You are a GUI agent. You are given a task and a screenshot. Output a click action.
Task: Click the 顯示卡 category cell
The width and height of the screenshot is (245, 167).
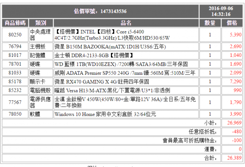click(x=41, y=82)
